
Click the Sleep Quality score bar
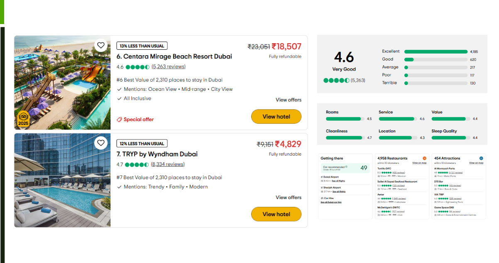pos(451,138)
